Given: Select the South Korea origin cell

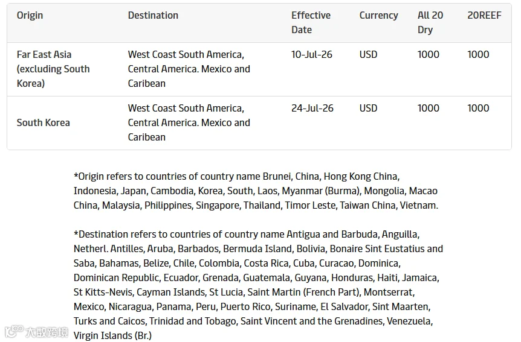Looking at the screenshot, I should tap(43, 122).
